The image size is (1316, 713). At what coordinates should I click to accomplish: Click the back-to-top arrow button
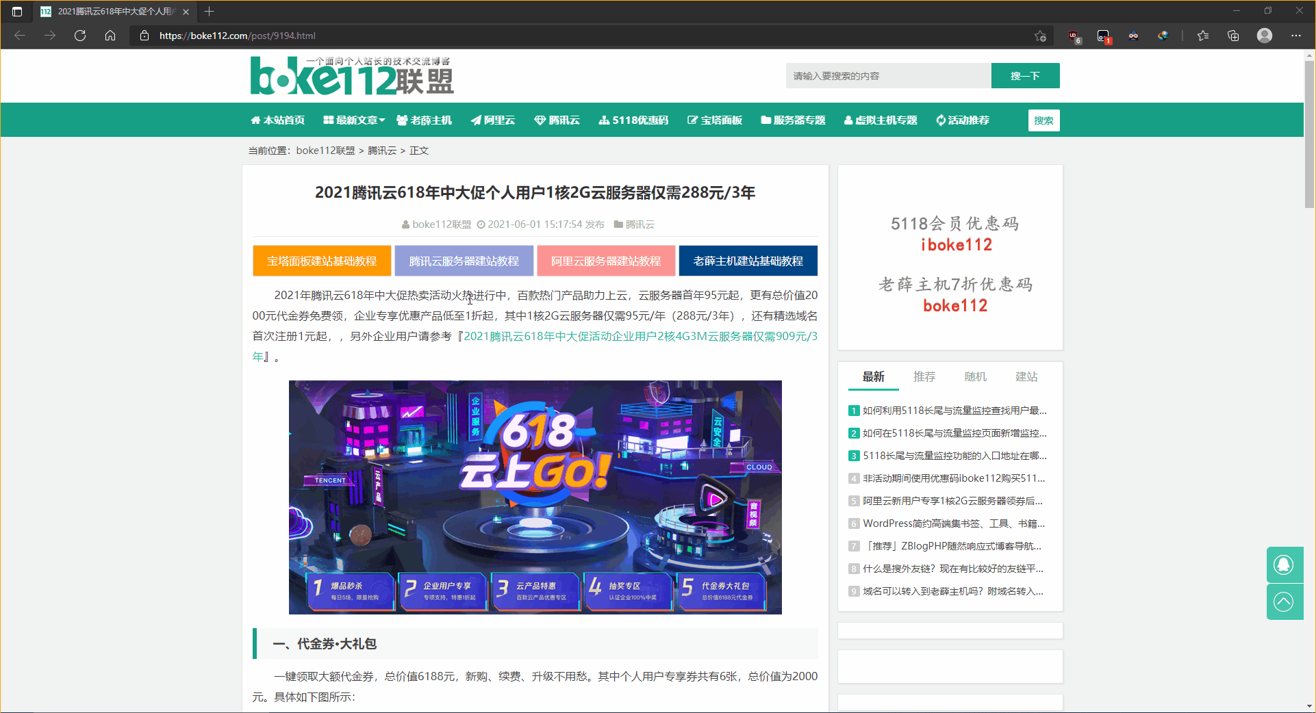(1285, 602)
